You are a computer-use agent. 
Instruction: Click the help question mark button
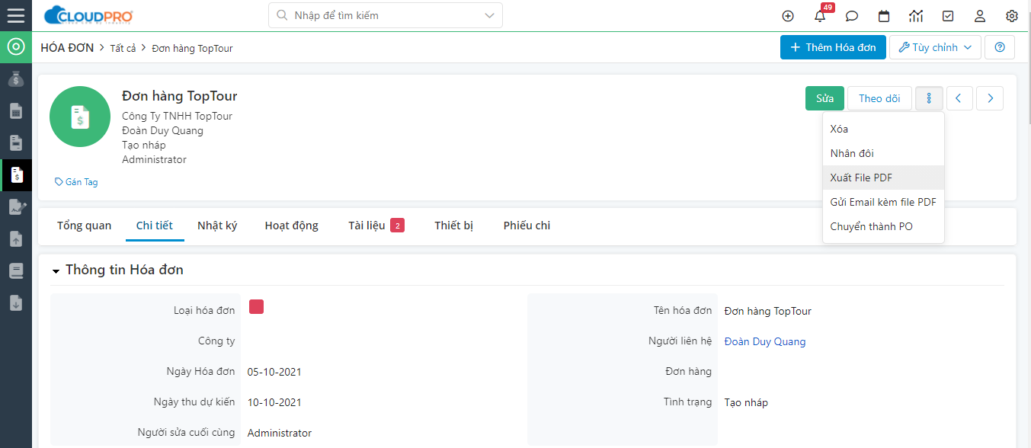[1000, 47]
